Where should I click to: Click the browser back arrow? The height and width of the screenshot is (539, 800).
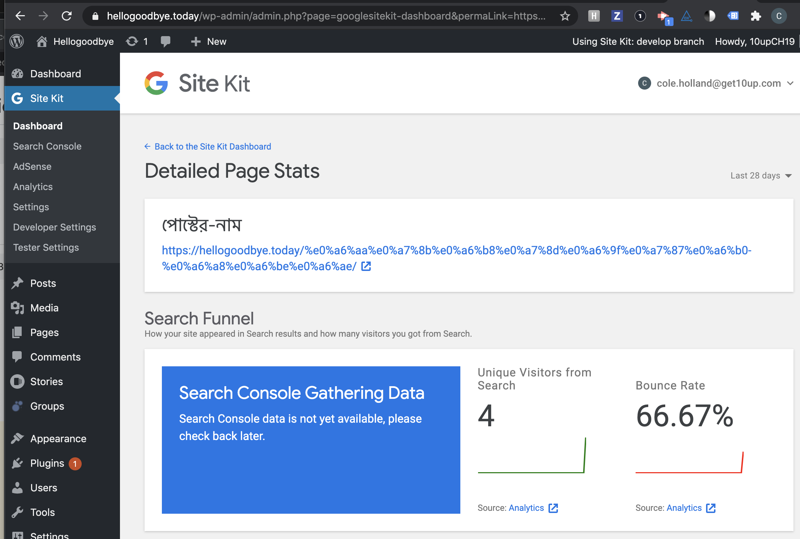click(20, 16)
